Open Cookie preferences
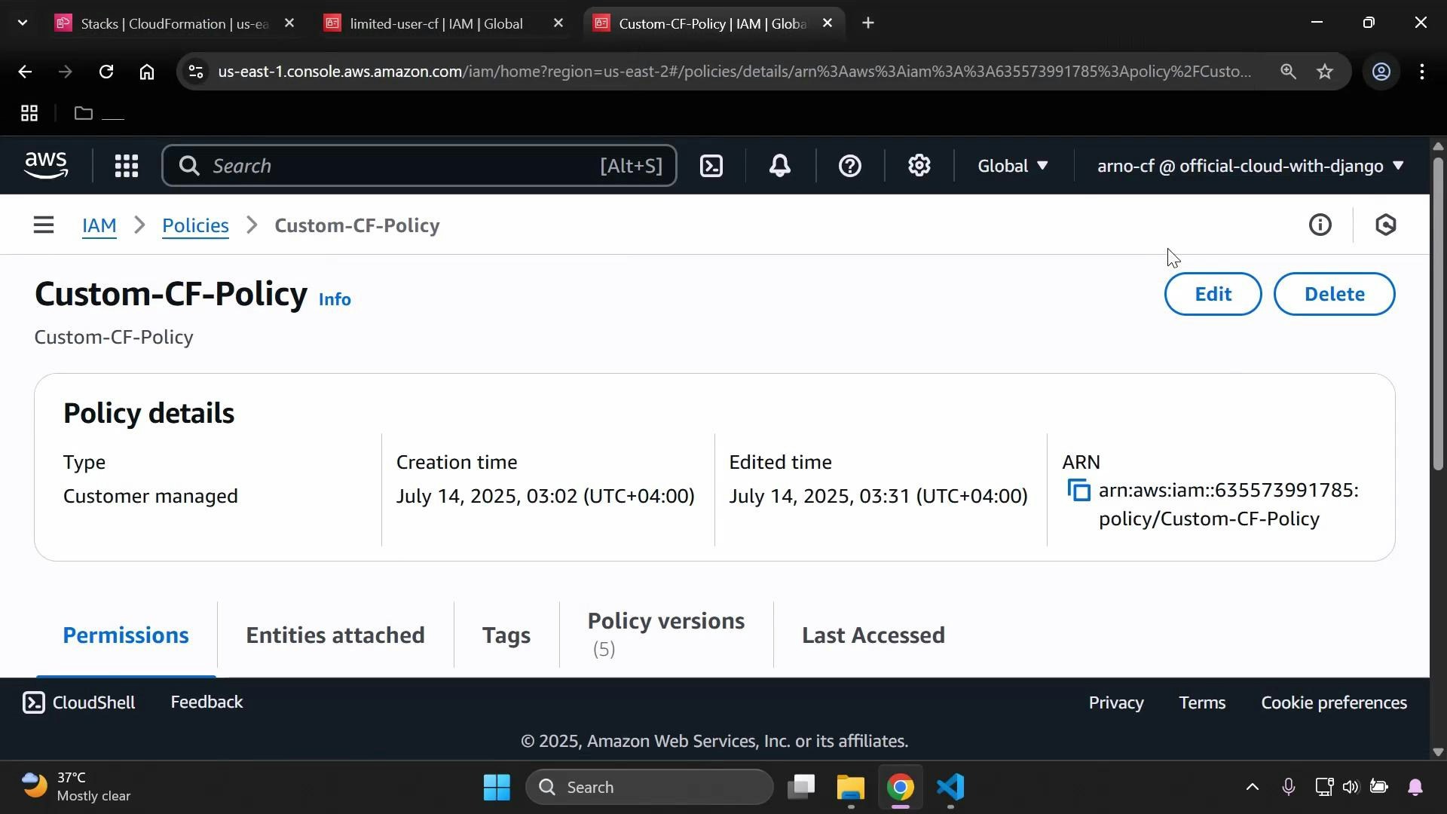Viewport: 1447px width, 814px height. point(1334,703)
